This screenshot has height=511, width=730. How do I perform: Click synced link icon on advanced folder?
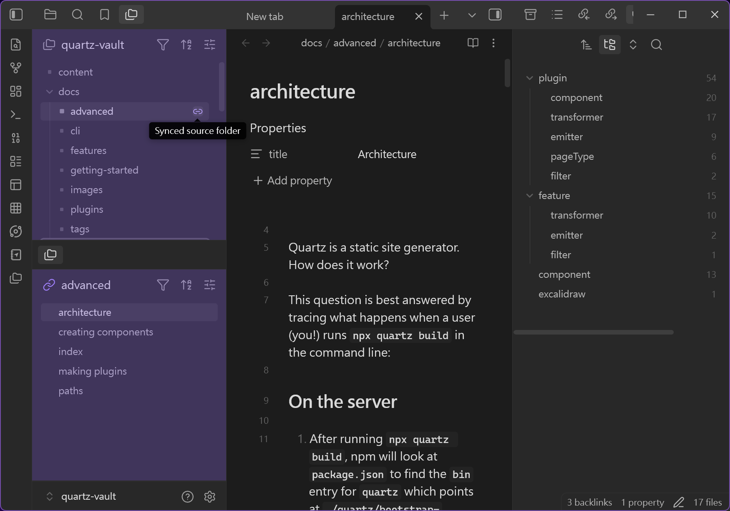tap(198, 111)
